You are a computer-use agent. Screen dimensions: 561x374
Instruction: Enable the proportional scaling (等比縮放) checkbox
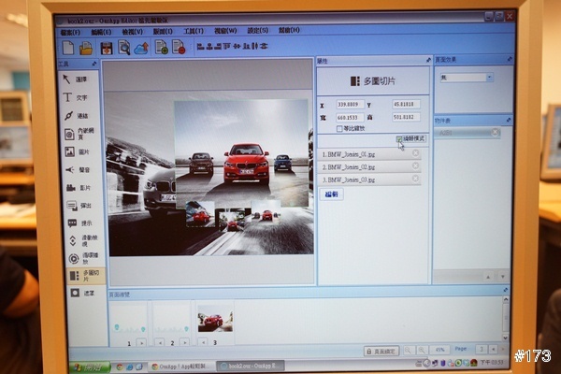[x=339, y=129]
